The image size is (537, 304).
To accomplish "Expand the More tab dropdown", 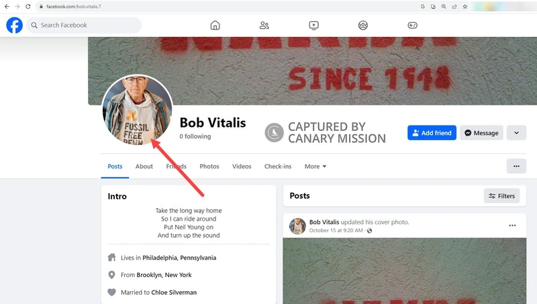I will 315,166.
